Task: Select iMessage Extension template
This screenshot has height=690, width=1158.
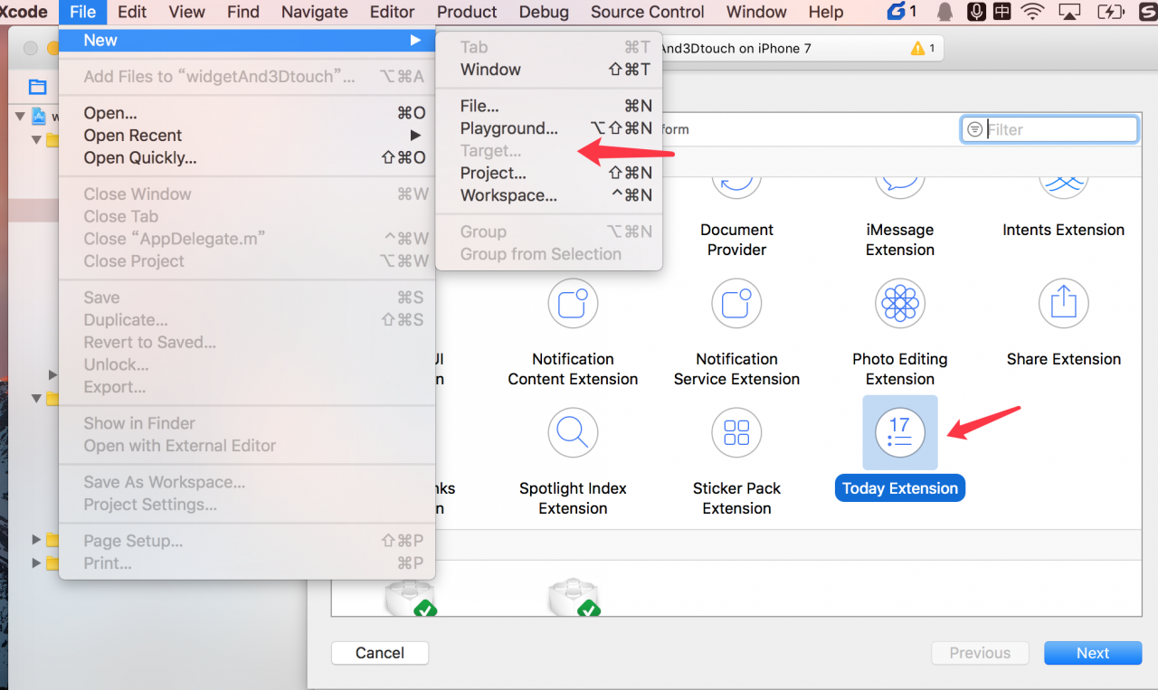Action: tap(899, 240)
